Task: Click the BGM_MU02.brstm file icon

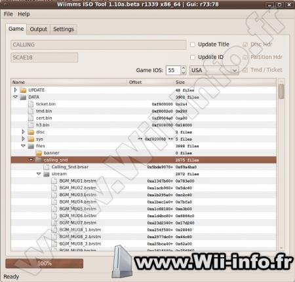Action: [54, 188]
